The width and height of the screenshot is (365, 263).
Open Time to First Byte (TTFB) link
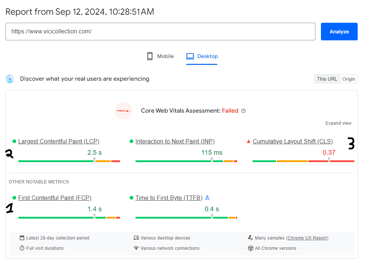pyautogui.click(x=169, y=198)
